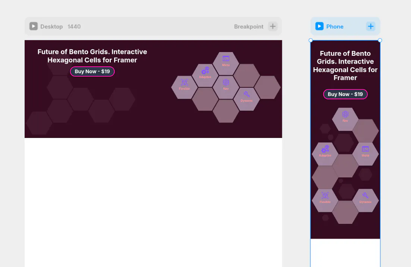Select the Menu hexagon in Desktop frame
The image size is (411, 267).
point(226,64)
